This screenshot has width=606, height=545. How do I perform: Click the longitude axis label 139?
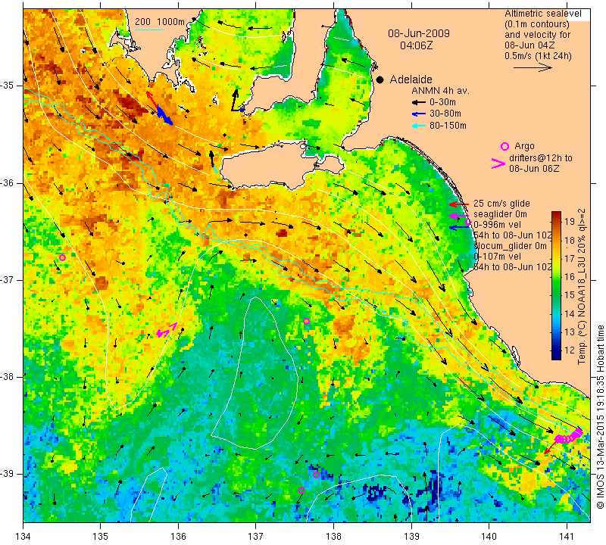pos(411,537)
